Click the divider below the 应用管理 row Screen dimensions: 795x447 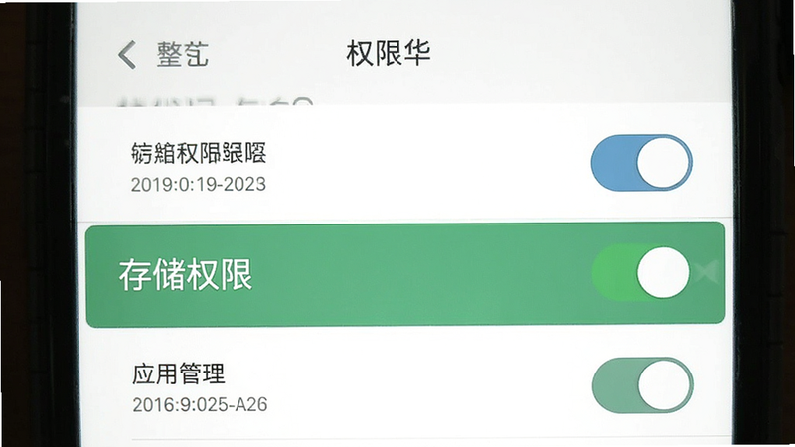tap(431, 439)
